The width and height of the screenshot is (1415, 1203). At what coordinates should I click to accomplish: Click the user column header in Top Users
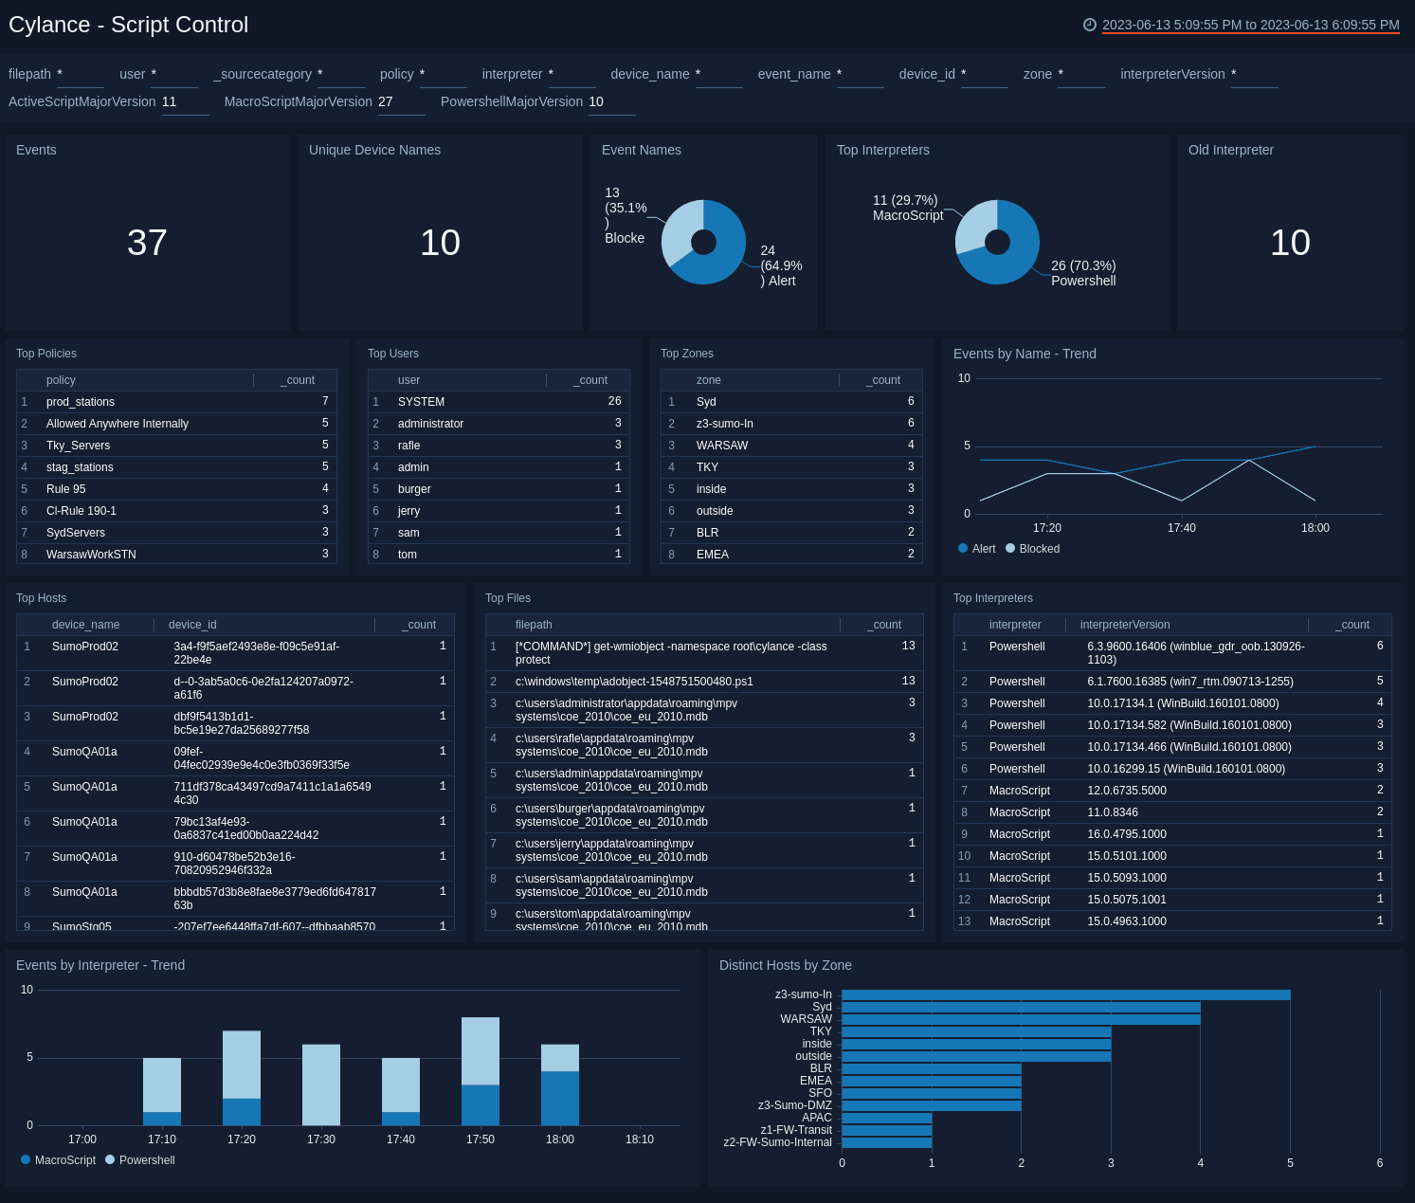pyautogui.click(x=408, y=379)
